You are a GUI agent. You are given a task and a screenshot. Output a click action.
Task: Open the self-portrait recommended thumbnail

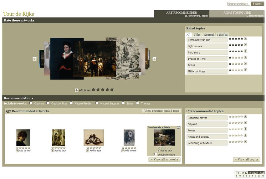tap(23, 138)
